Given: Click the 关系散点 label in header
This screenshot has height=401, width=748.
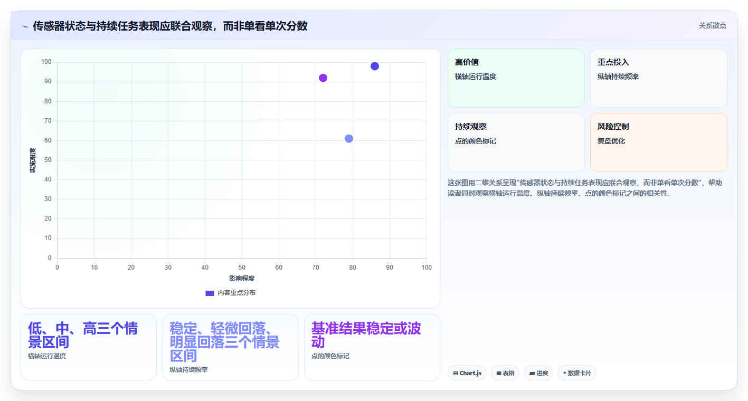Looking at the screenshot, I should (712, 25).
